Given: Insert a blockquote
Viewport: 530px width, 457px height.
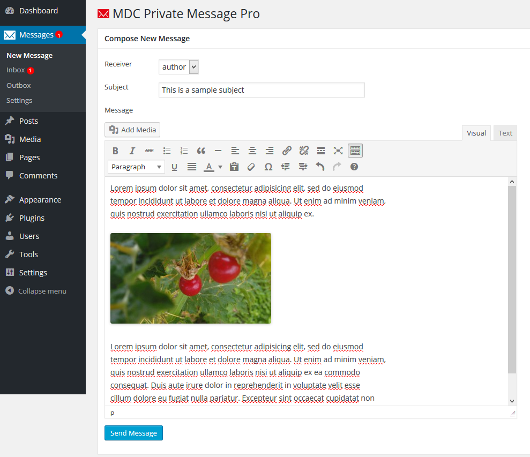Looking at the screenshot, I should click(201, 151).
